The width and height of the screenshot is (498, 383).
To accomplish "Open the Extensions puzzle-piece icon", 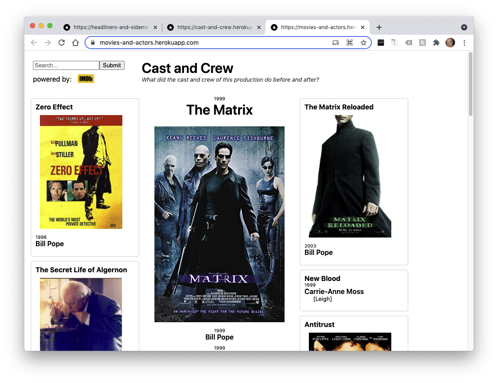I will click(x=436, y=43).
